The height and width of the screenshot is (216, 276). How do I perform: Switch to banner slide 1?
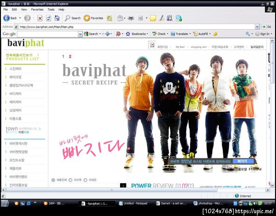(x=63, y=56)
